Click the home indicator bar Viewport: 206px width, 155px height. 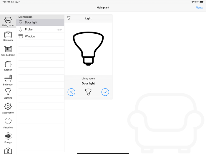(x=103, y=153)
